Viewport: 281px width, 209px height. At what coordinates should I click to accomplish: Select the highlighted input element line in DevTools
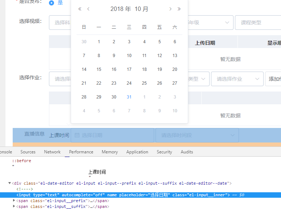click(141, 195)
